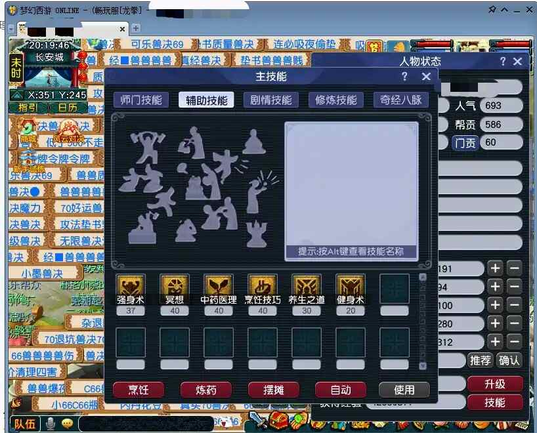Increase attribute with value 191
Viewport: 537px width, 433px height.
tap(495, 268)
